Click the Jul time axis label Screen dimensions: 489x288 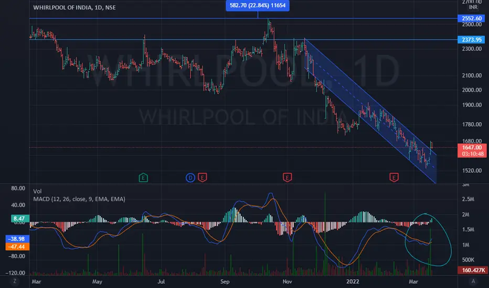pos(161,282)
